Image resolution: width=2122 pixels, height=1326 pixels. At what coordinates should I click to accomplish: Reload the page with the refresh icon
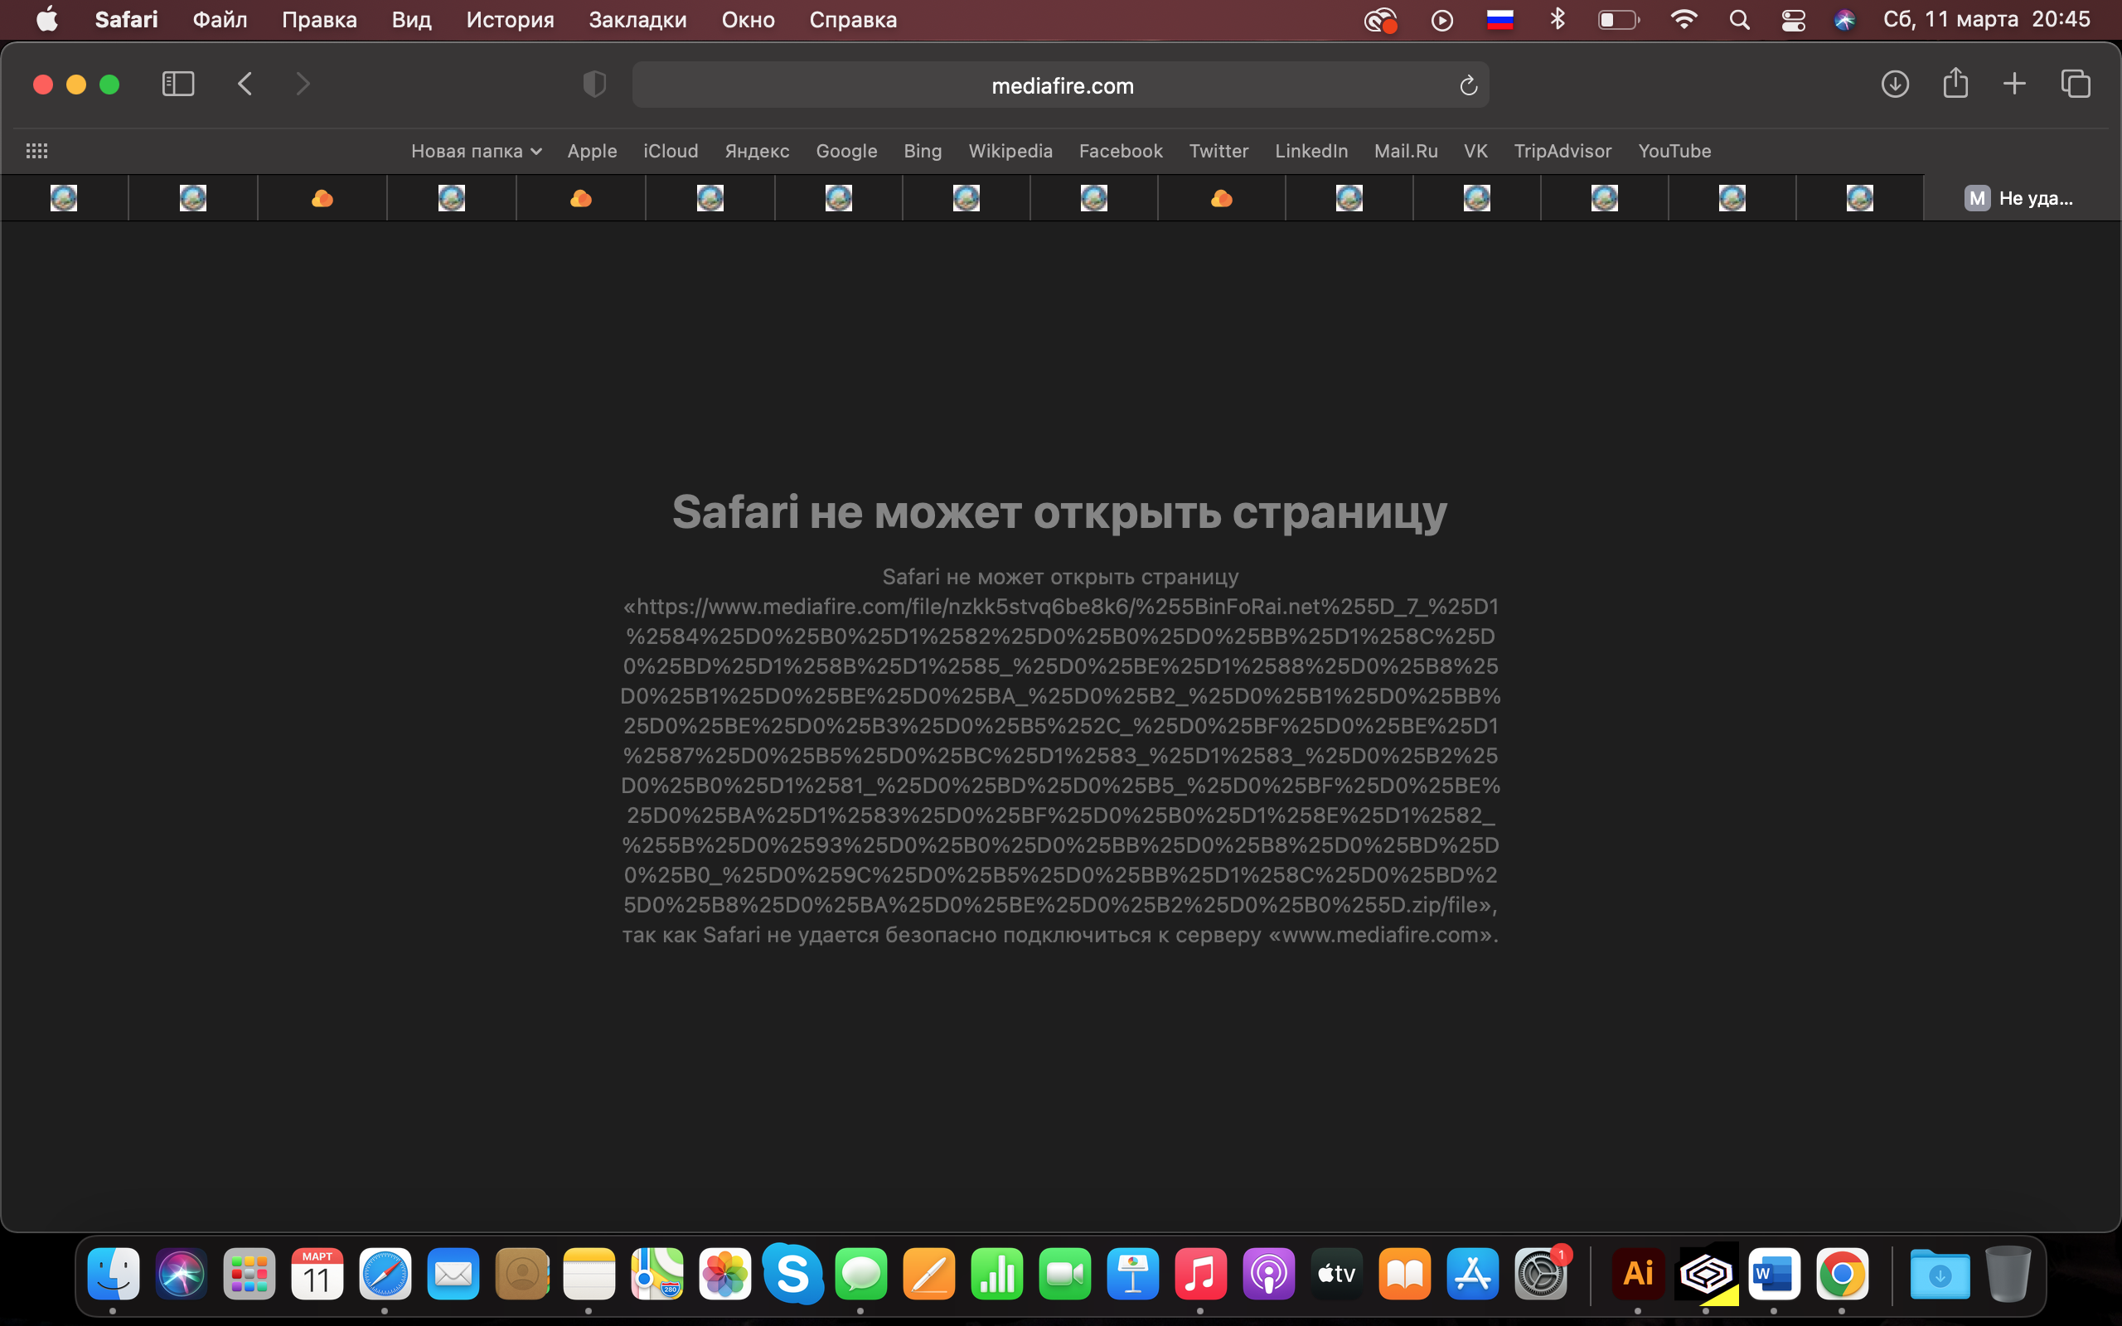(1469, 85)
